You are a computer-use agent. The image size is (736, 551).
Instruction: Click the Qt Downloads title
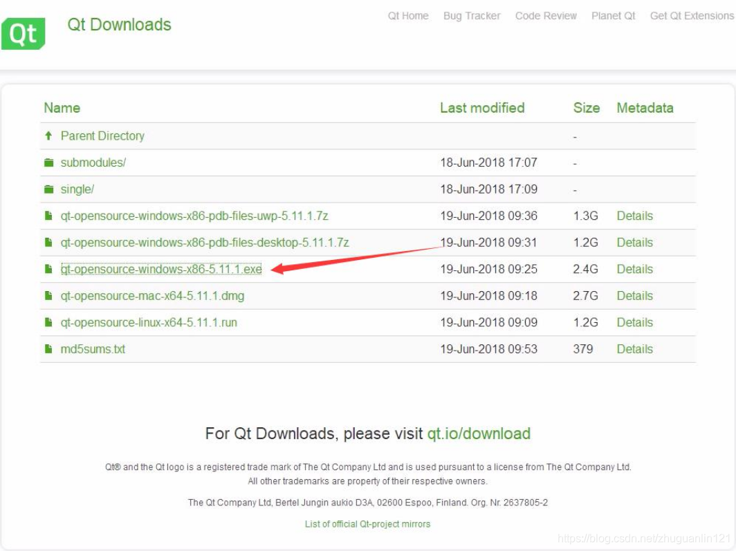point(119,25)
